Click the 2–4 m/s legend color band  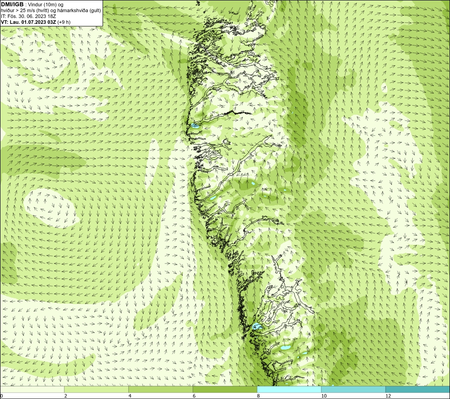point(96,389)
